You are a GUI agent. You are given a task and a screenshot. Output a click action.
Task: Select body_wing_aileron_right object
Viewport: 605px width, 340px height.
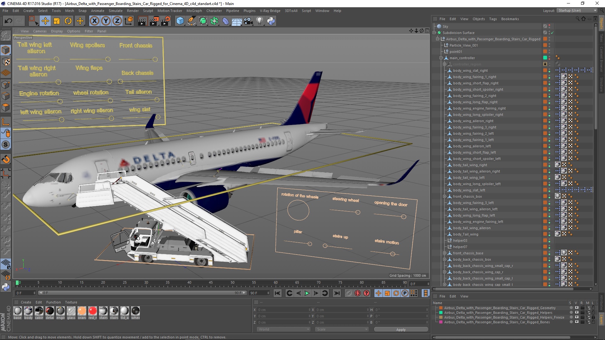click(x=473, y=121)
